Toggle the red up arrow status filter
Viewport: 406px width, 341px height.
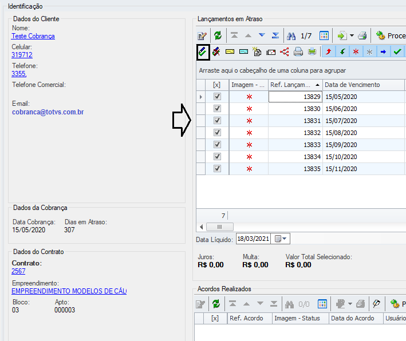click(328, 52)
